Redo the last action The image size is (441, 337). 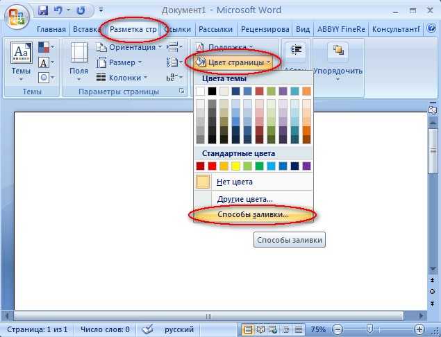point(81,10)
